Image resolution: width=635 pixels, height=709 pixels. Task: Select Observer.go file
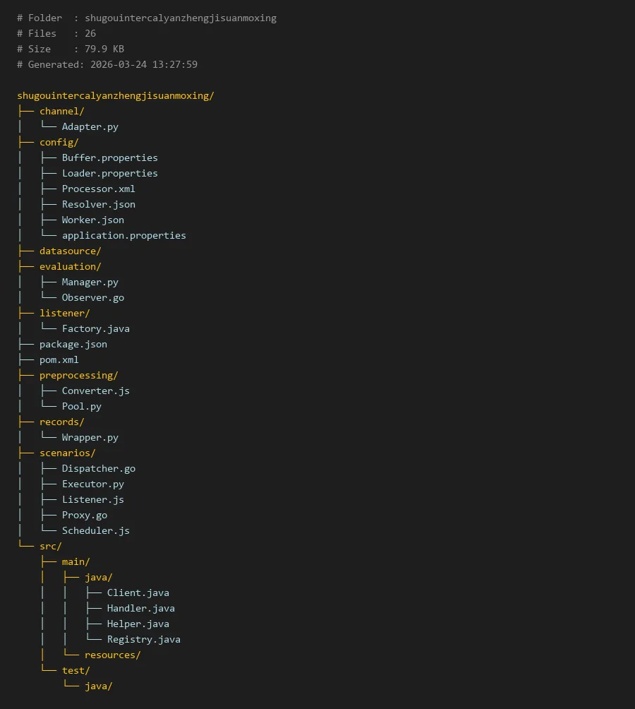(92, 297)
